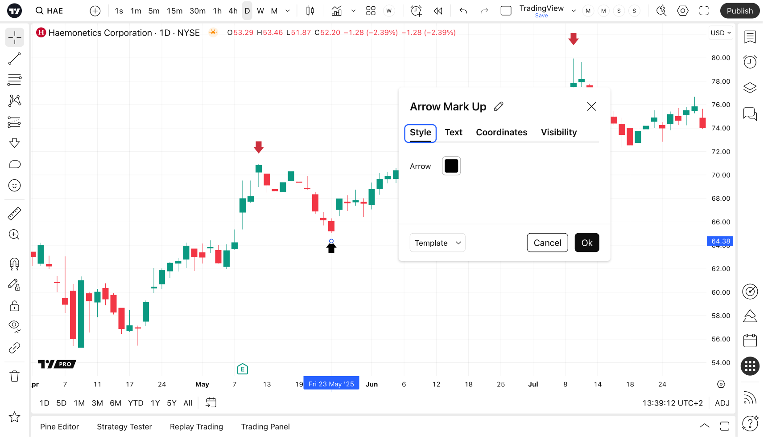Open the object tree layers panel
The height and width of the screenshot is (438, 776).
point(750,88)
